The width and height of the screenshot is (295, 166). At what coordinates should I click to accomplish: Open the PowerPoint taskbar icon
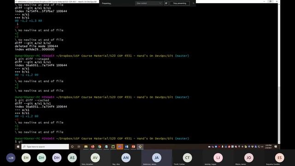133,147
